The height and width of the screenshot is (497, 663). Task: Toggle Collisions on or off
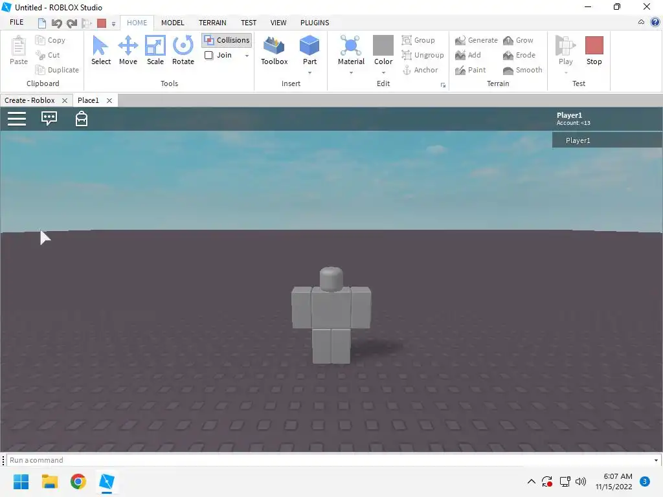point(227,40)
